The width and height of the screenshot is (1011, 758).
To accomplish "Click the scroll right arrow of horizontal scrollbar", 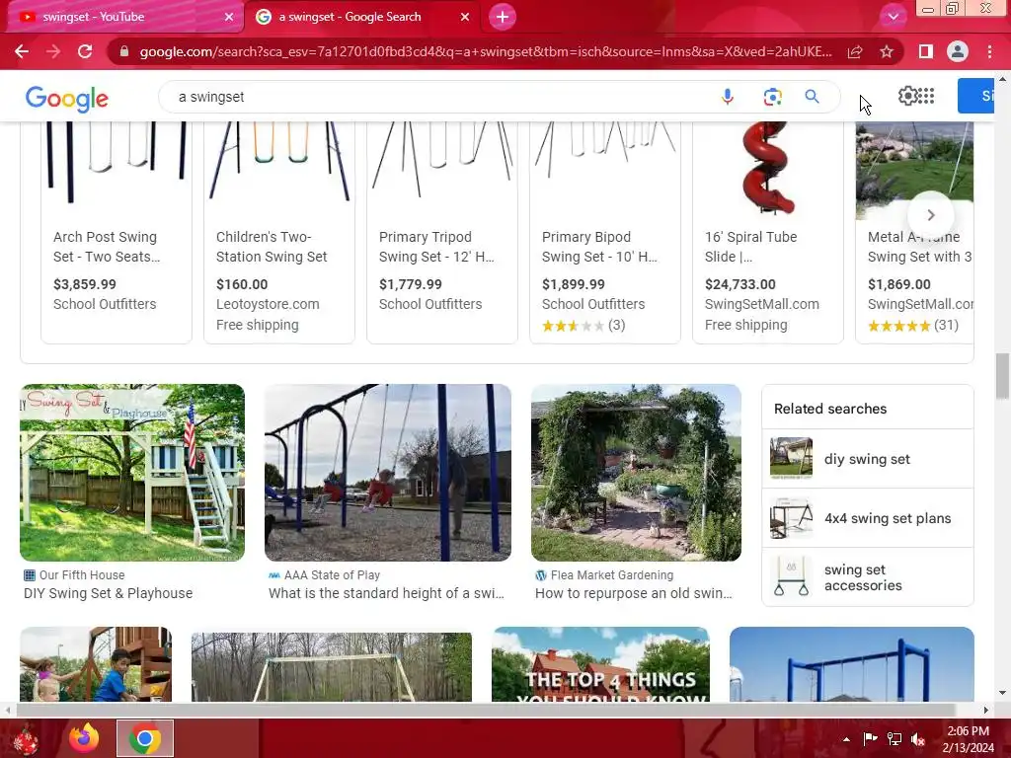I will click(x=986, y=710).
